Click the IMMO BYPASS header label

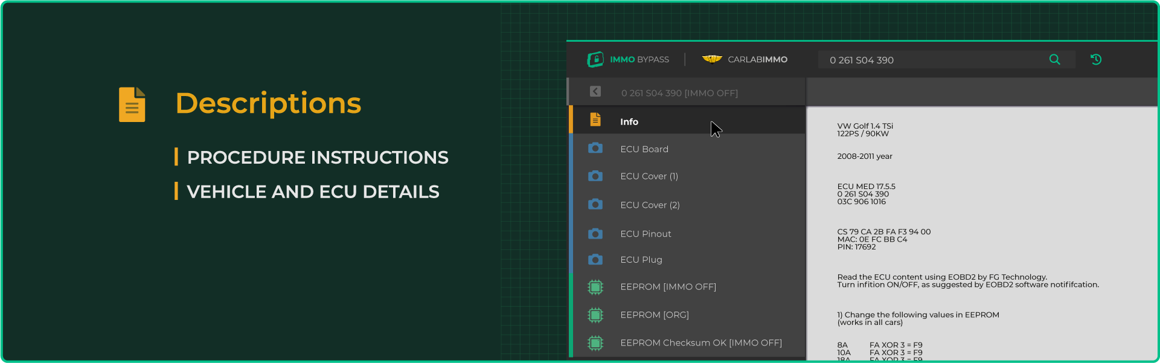coord(639,60)
